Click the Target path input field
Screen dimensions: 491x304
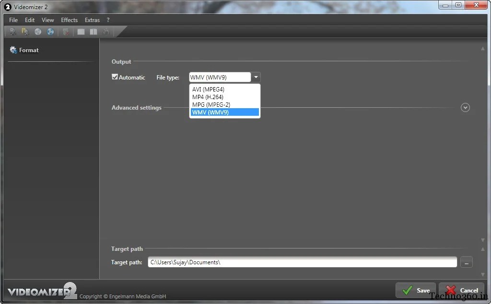(x=302, y=262)
